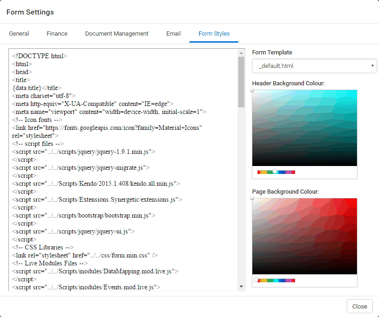Screen dimensions: 379x317
Task: Click the code editor scrollbar thumb
Action: click(241, 82)
